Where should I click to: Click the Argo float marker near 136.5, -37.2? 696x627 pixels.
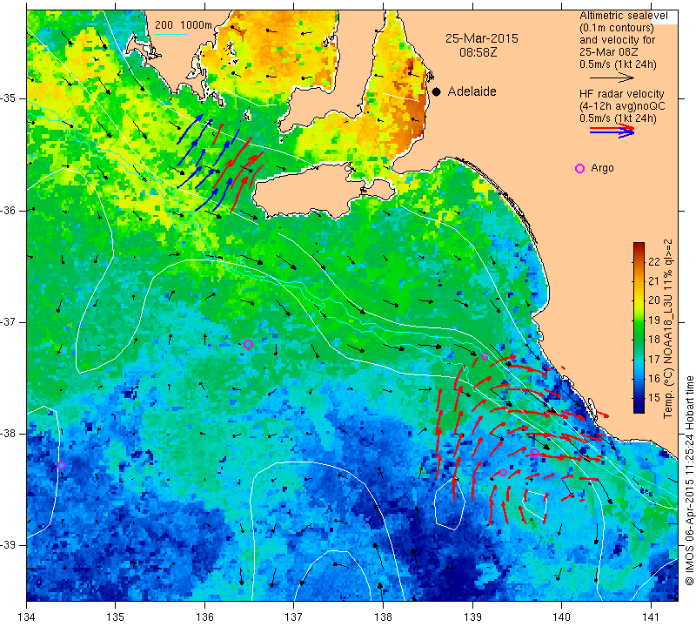point(248,344)
